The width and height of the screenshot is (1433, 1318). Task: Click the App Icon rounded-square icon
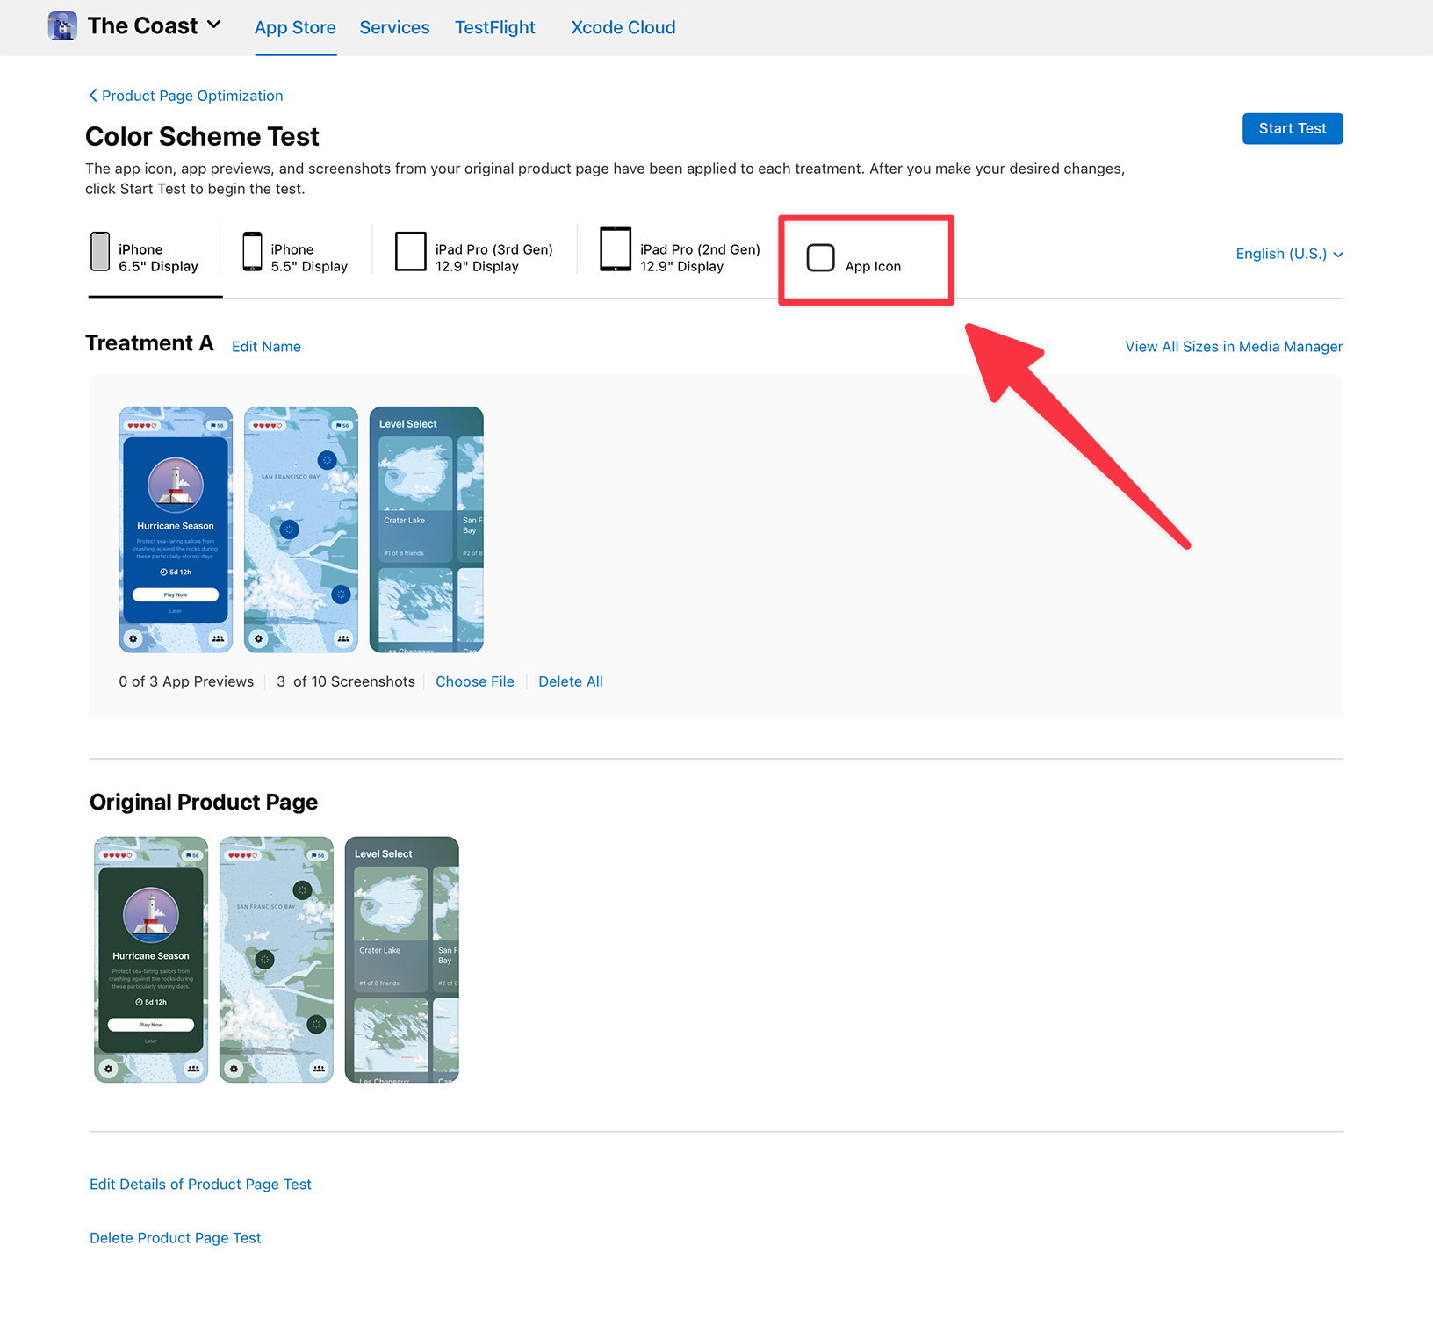point(820,257)
